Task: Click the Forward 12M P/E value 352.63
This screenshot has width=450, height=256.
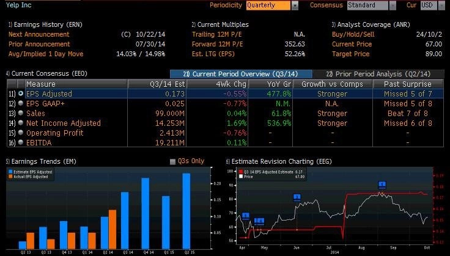Action: 295,44
